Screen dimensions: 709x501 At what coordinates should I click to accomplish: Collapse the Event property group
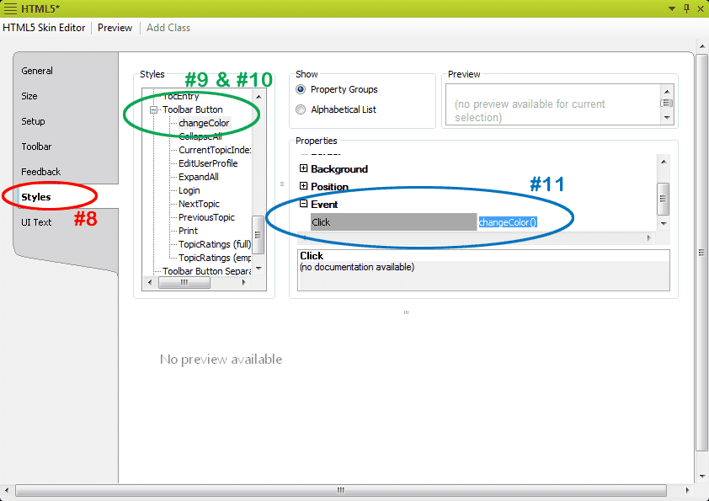tap(303, 204)
